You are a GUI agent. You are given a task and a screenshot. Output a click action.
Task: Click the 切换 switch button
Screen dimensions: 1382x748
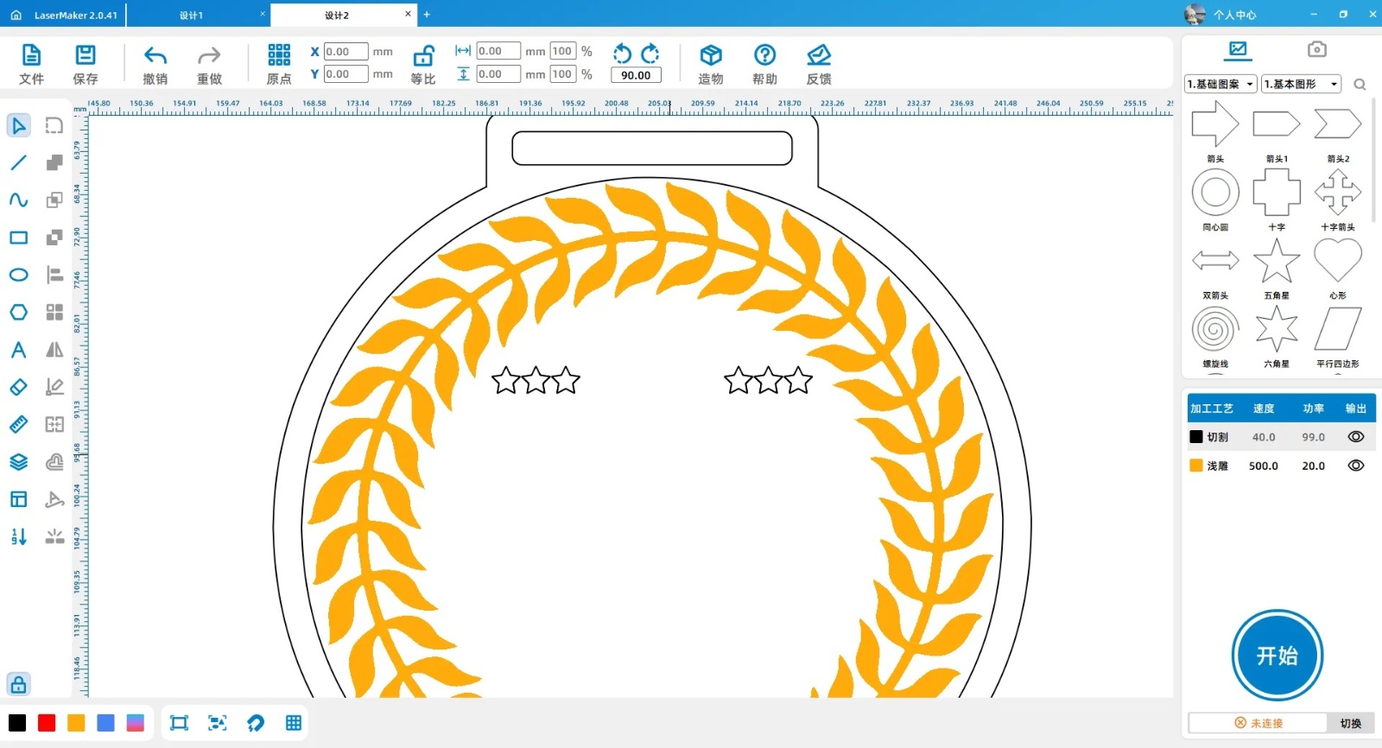1350,723
